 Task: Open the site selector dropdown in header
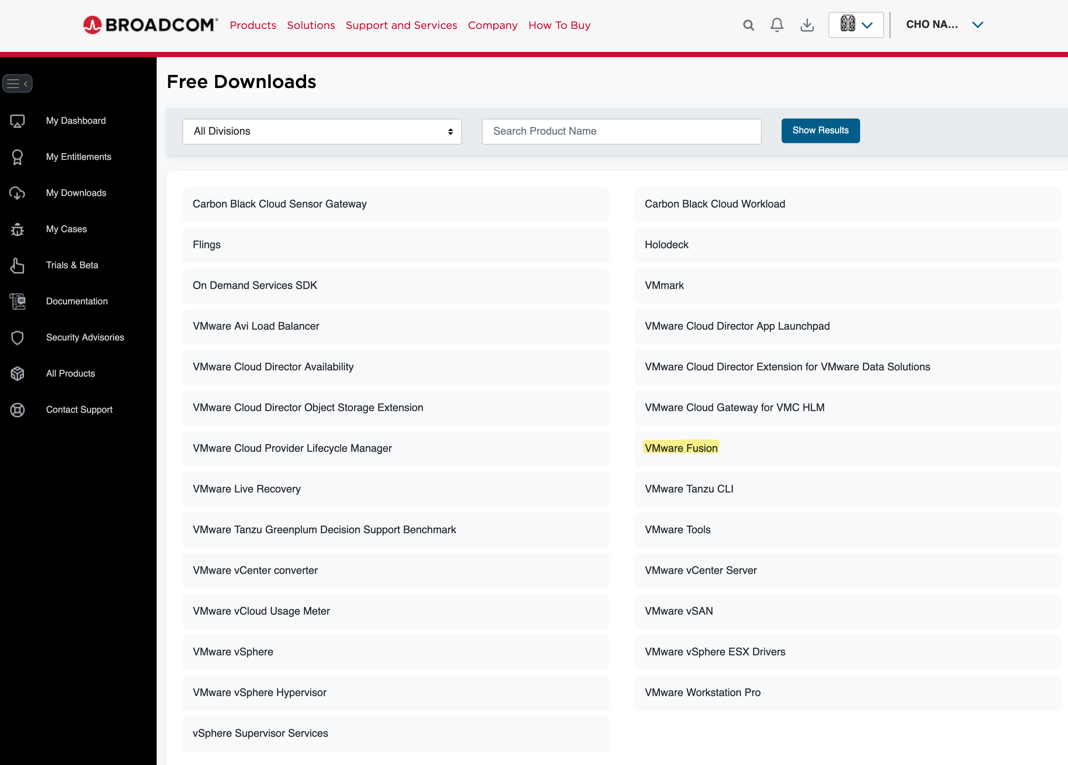[856, 25]
